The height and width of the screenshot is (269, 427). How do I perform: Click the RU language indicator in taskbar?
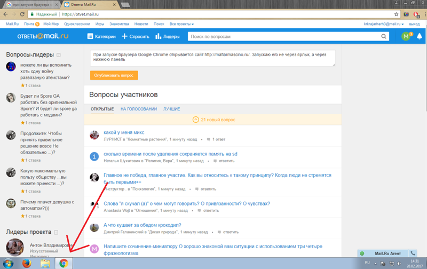coord(367,263)
